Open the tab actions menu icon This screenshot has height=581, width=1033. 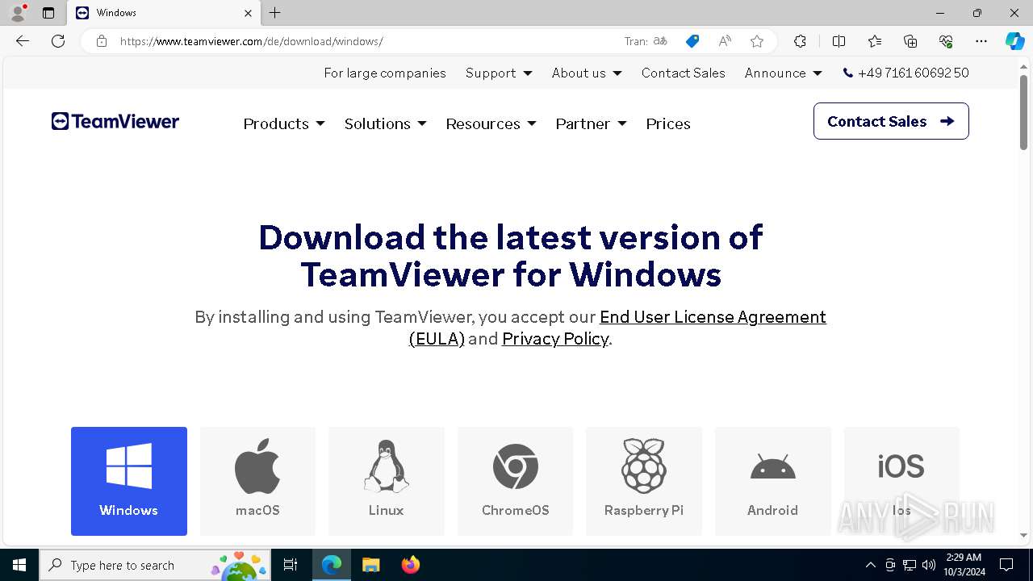click(48, 13)
